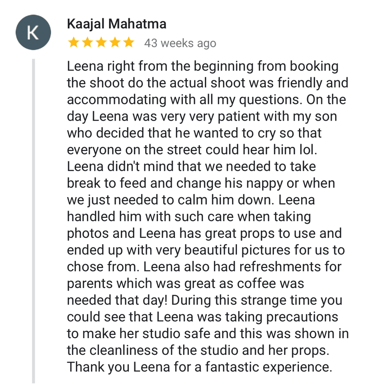Image resolution: width=369 pixels, height=391 pixels.
Task: Open reviewer name Kaajal Mahatma
Action: (116, 24)
